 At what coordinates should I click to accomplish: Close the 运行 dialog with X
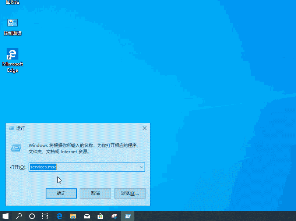tap(144, 128)
